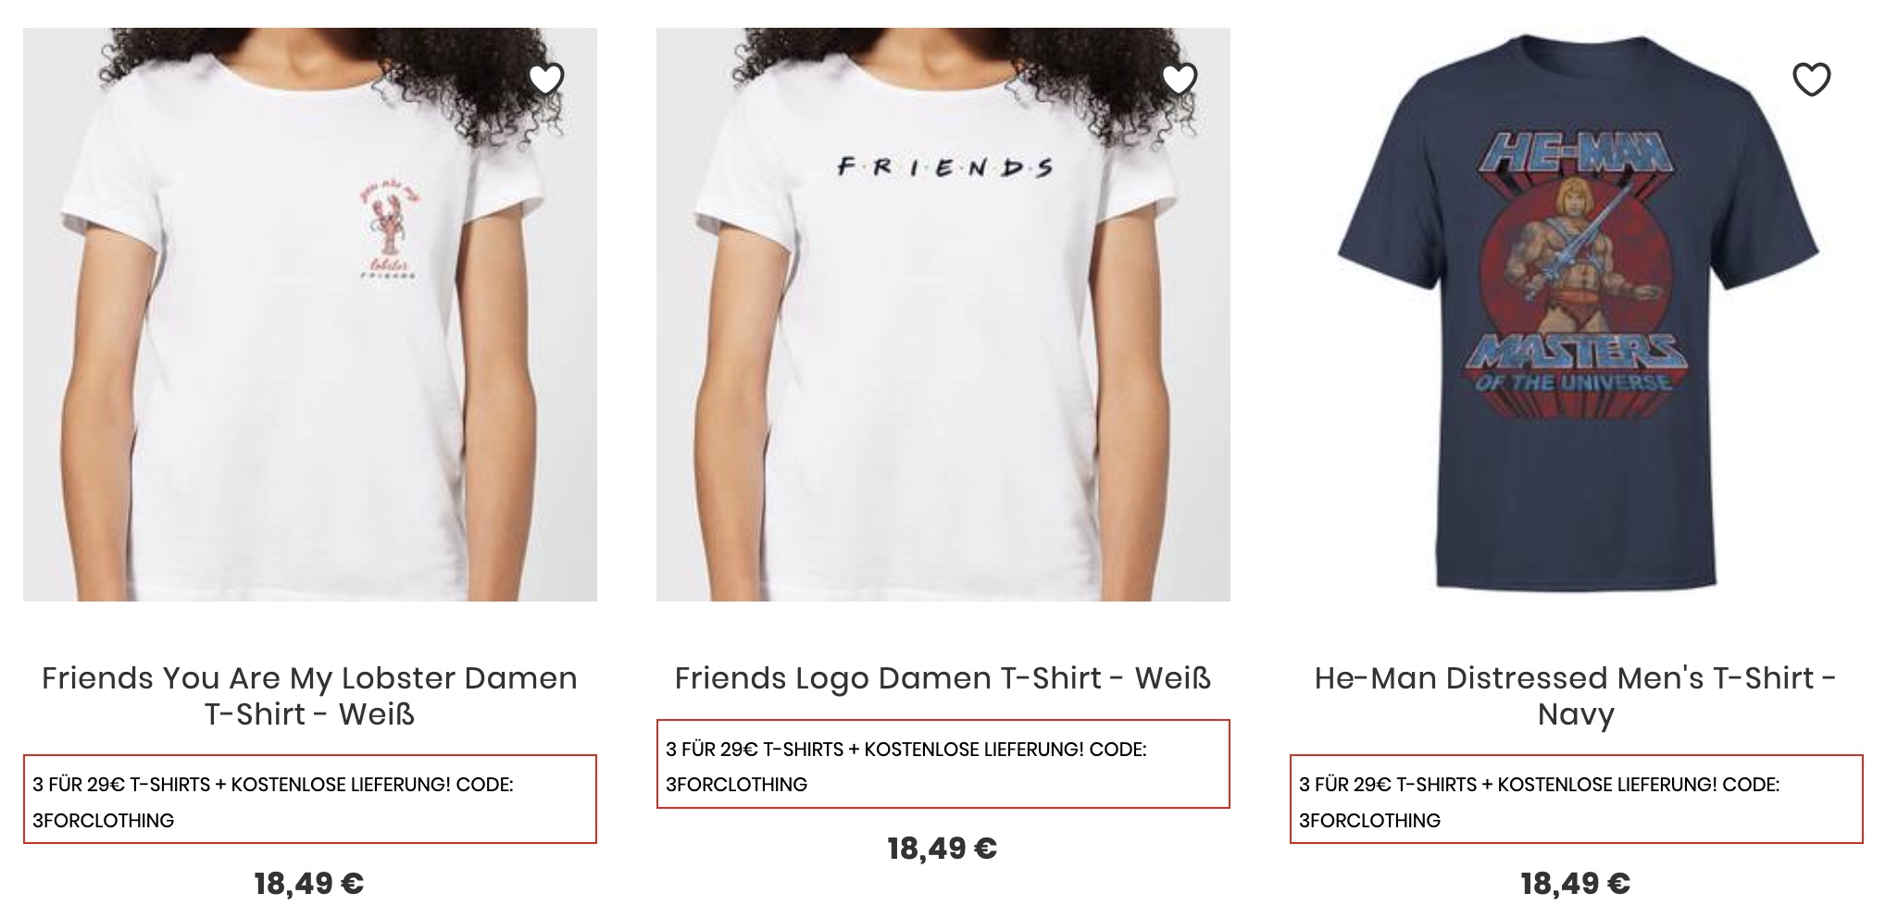Viewport: 1898px width, 918px height.
Task: Click the heart icon on the Friends Logo shirt
Action: tap(1180, 80)
